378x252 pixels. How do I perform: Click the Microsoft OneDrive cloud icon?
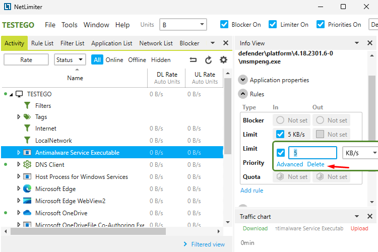(27, 213)
